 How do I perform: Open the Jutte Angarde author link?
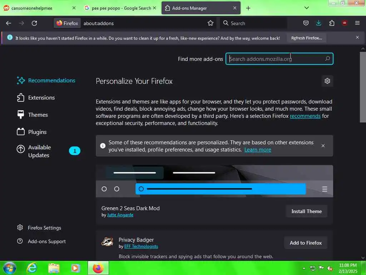point(120,215)
